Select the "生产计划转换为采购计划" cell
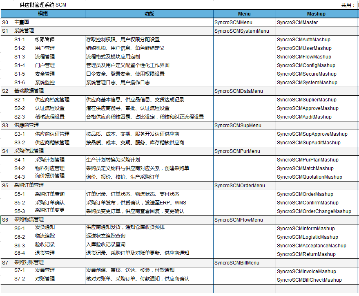 click(x=113, y=160)
